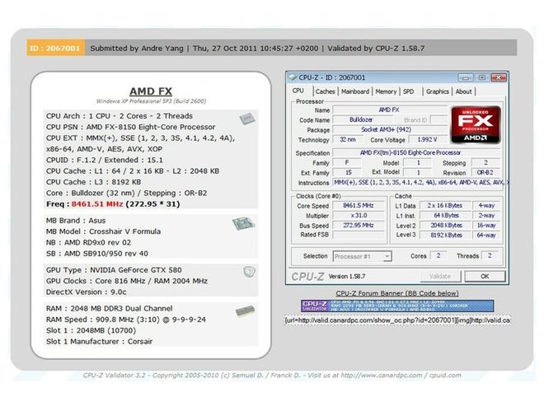Click the Windows XP Professional SP3 subtitle

coord(151,101)
